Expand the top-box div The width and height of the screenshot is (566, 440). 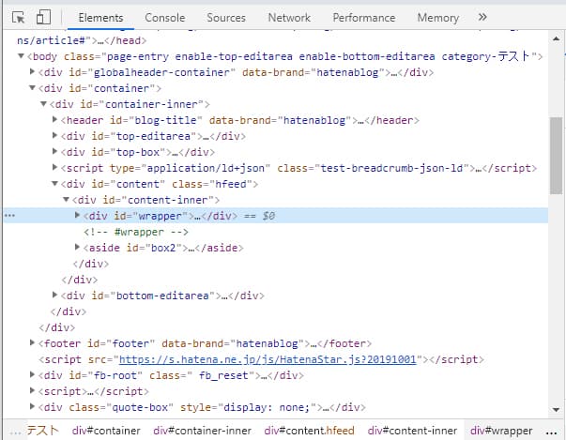(54, 151)
